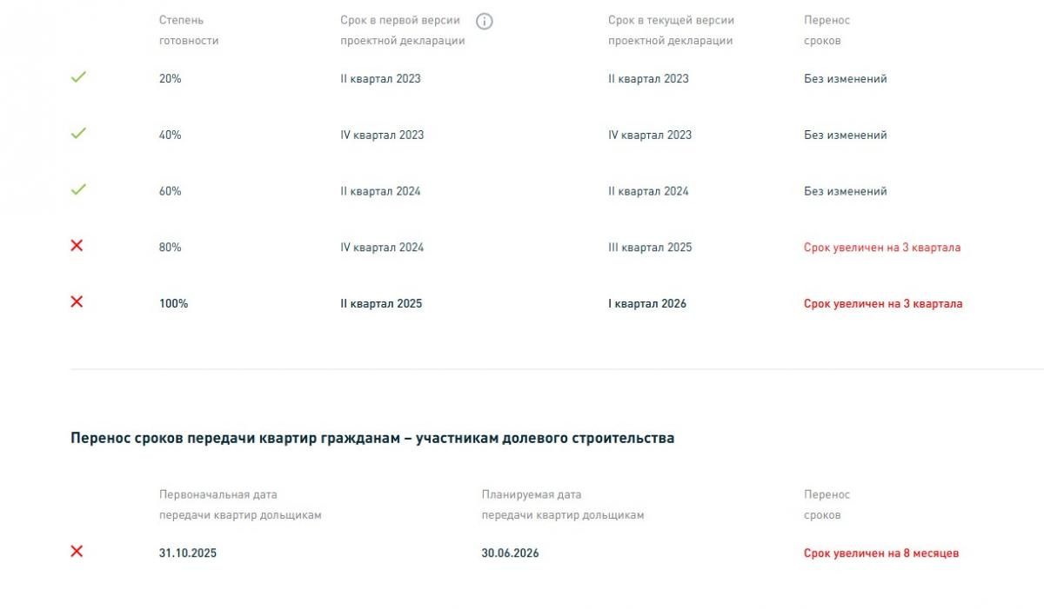Click 'Планируемая дата передачи квартир' header

tap(563, 505)
